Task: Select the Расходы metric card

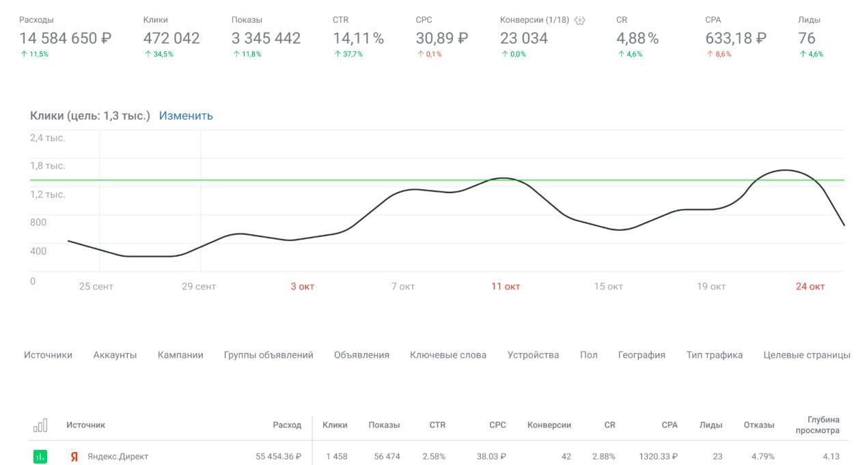Action: [65, 38]
